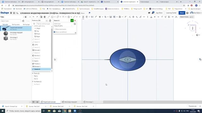The image size is (202, 113).
Task: Select the Trim tool
Action: click(x=100, y=17)
